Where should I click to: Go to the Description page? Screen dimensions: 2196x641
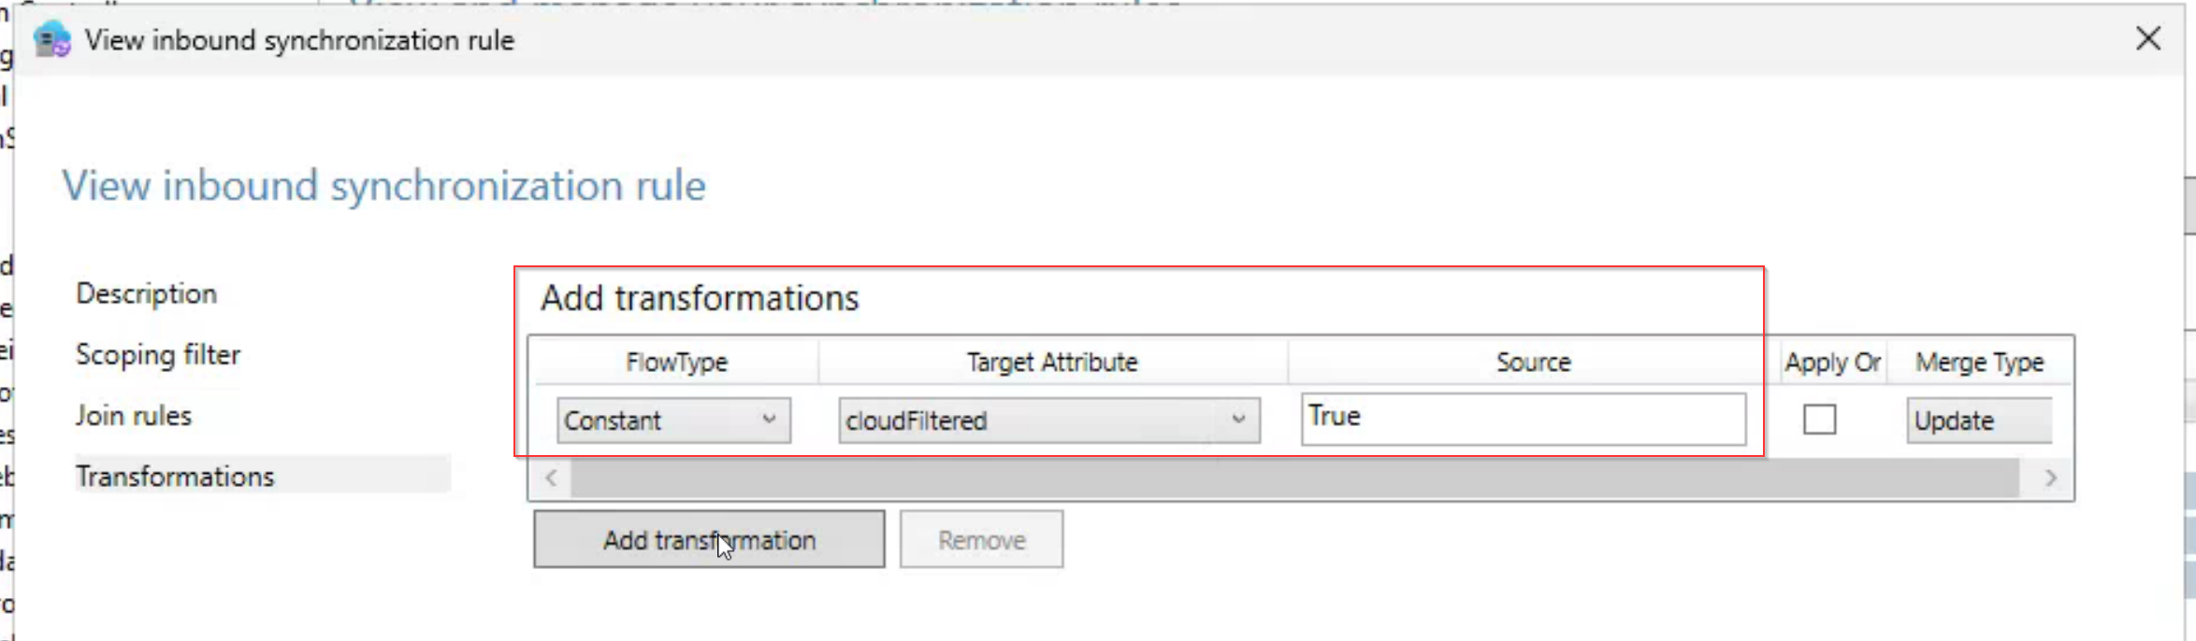tap(147, 293)
